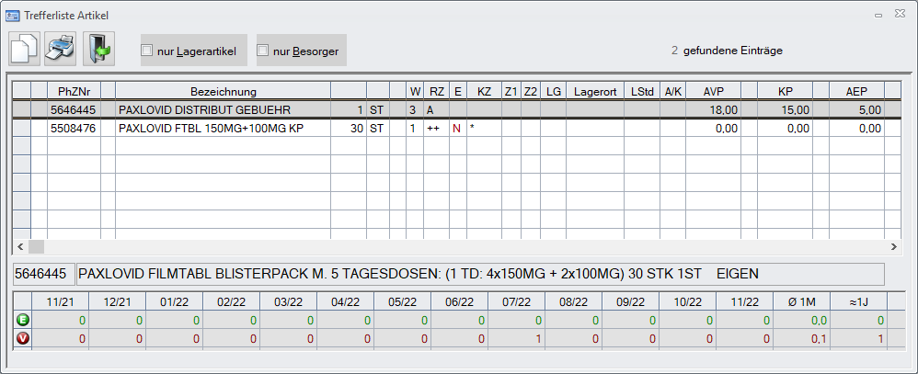Viewport: 918px width, 374px height.
Task: Click the green E row icon
Action: (22, 320)
